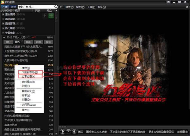Choose 定时播放(T) in the context menu
190x136 pixels.
tap(28, 82)
